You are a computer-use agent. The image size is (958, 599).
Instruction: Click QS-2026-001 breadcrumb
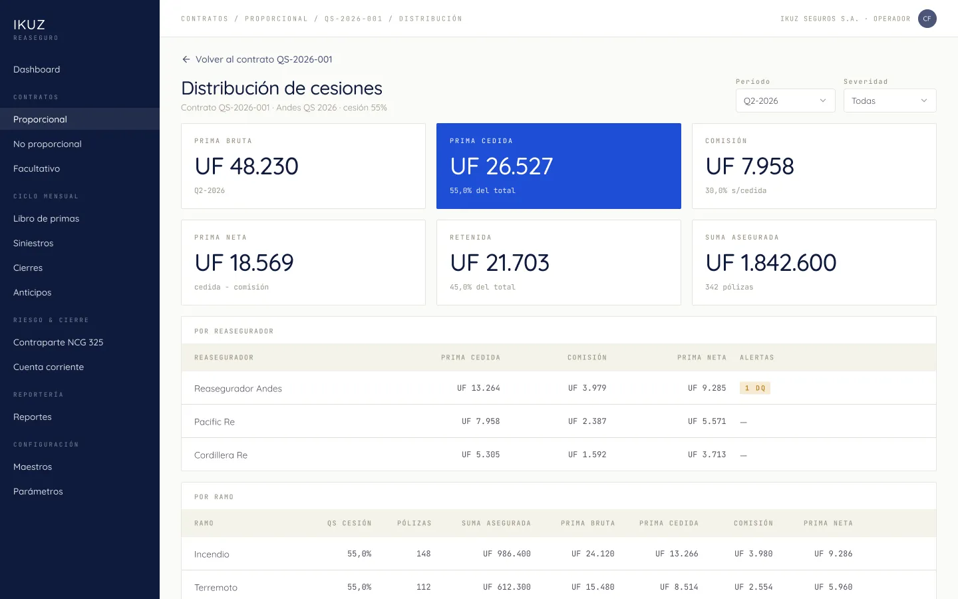[x=353, y=19]
